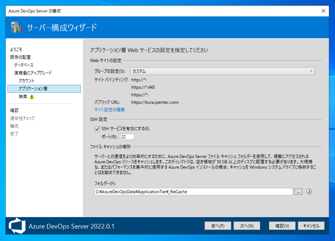Click the file cache folder path field
The image size is (335, 241).
[x=193, y=192]
